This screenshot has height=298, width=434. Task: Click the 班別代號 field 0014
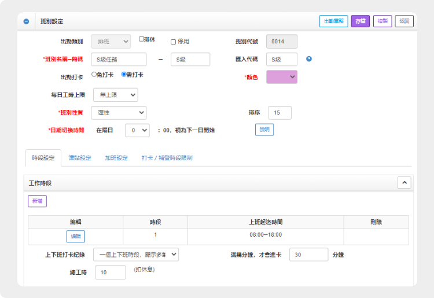tap(282, 42)
